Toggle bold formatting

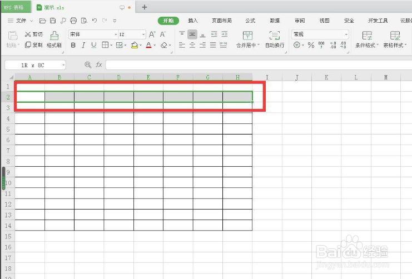coord(73,45)
